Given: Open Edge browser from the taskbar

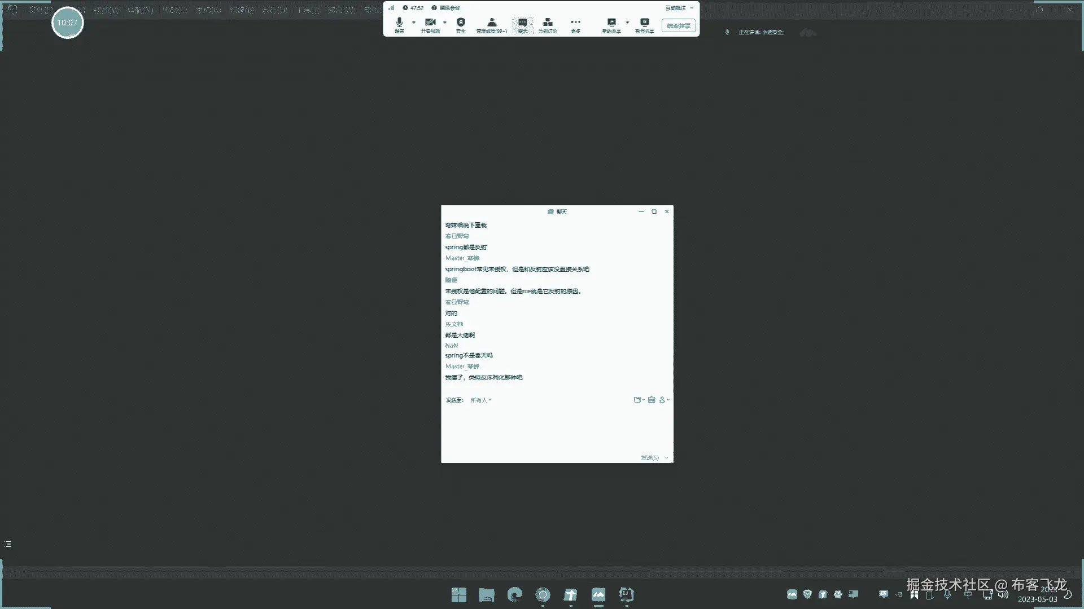Looking at the screenshot, I should 514,594.
